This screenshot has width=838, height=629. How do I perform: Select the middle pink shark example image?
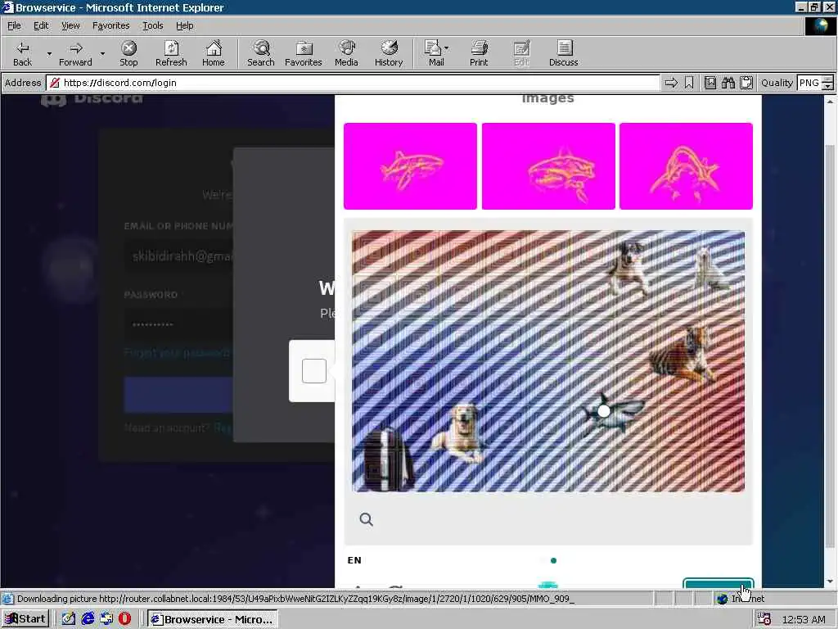(x=548, y=165)
